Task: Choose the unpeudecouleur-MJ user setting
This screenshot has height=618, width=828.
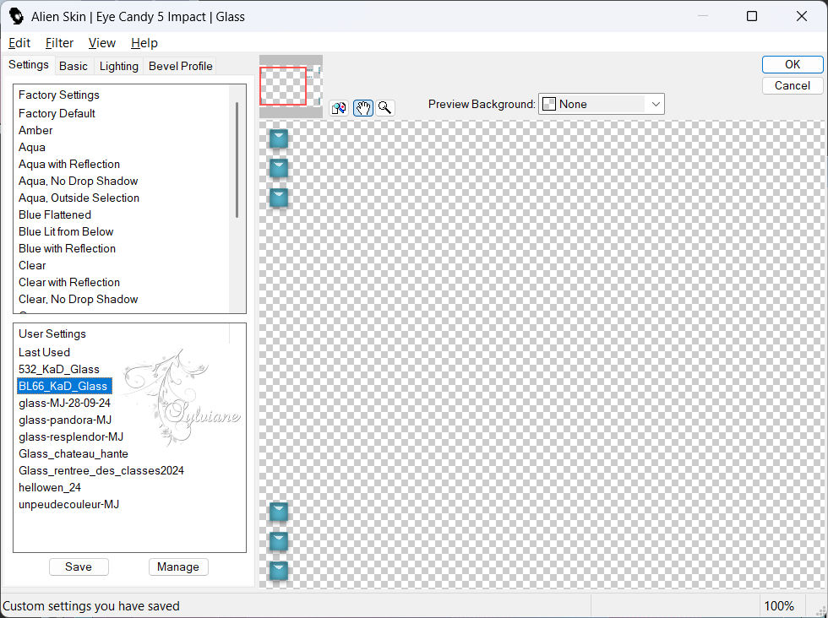Action: point(68,504)
